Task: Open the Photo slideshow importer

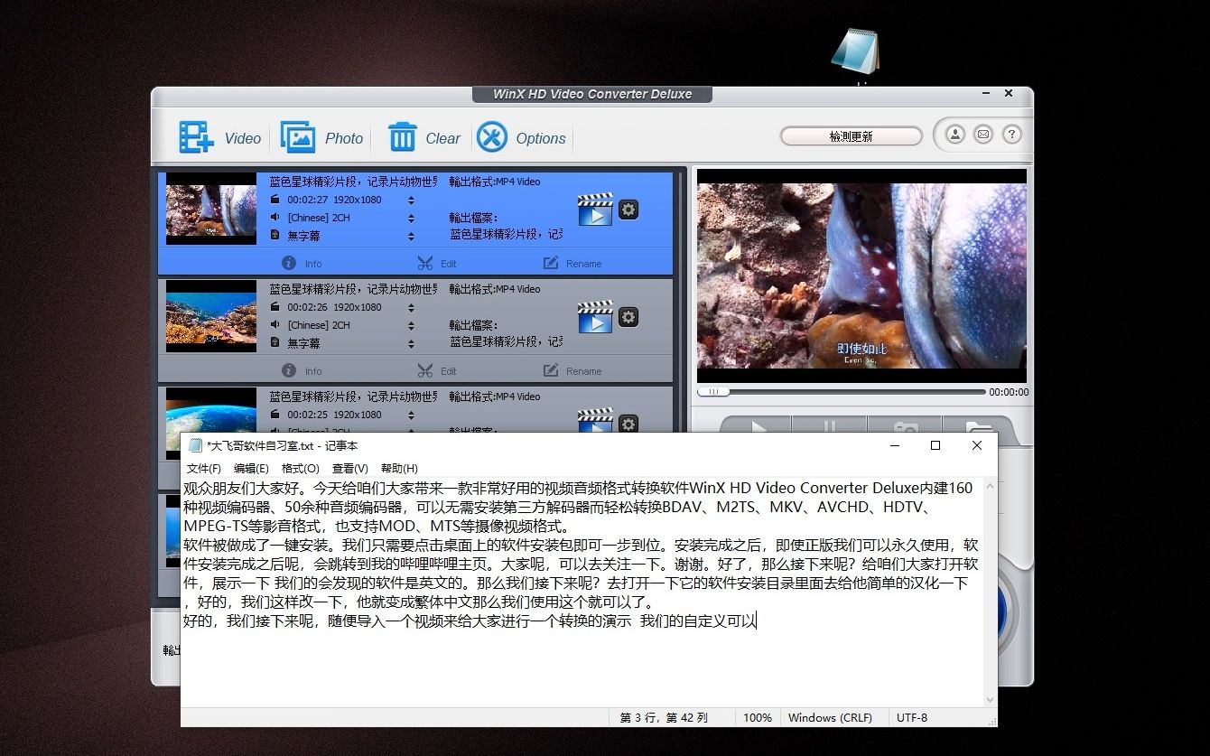Action: point(321,137)
